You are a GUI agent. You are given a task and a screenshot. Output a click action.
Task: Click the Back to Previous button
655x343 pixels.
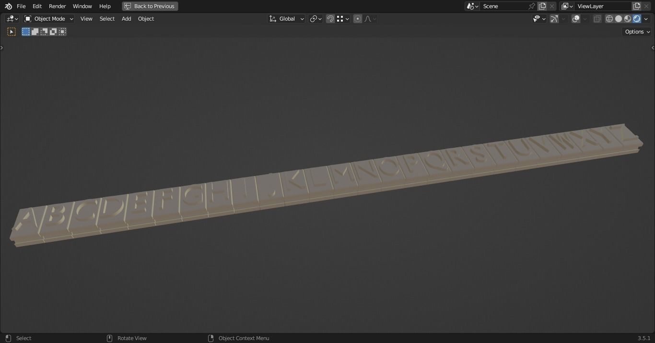150,6
